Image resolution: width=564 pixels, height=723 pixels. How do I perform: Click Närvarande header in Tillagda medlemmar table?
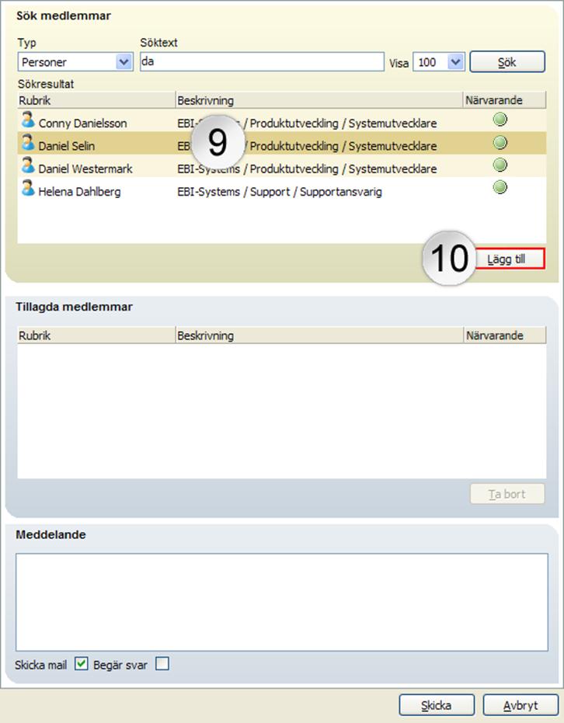504,335
